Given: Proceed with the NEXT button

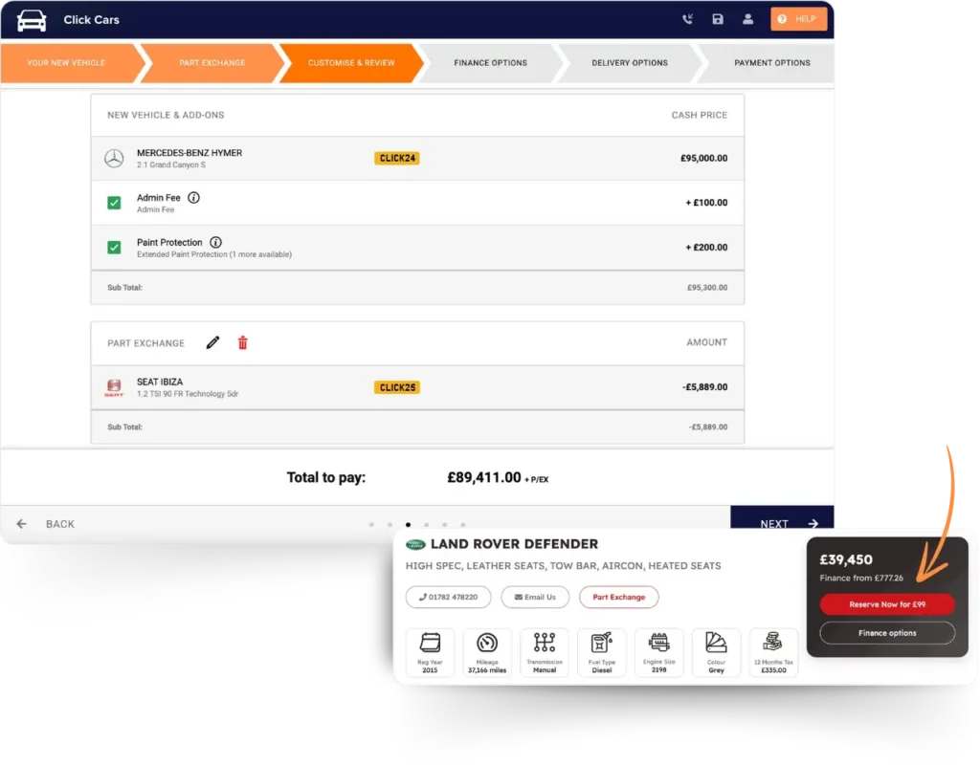Looking at the screenshot, I should coord(782,519).
